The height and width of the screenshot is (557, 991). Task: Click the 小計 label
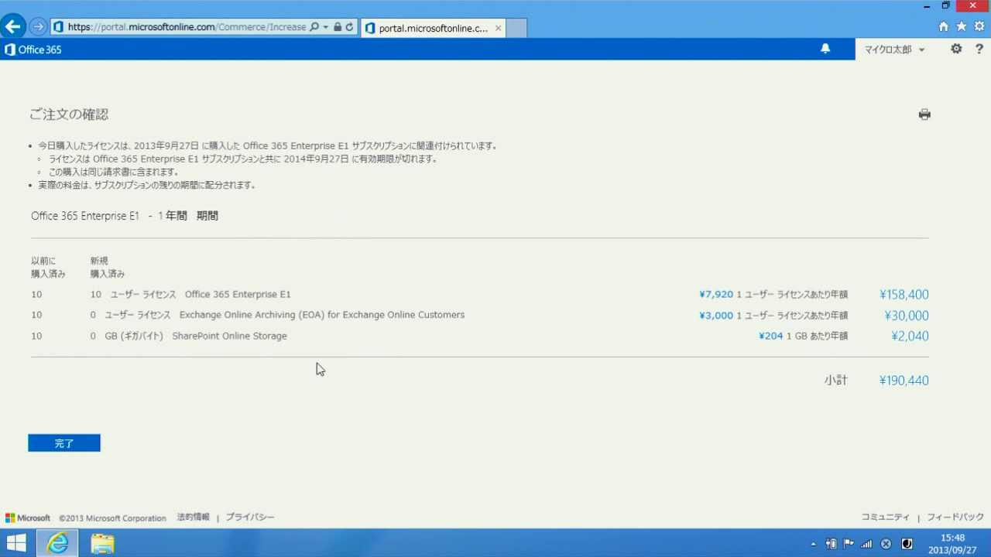(835, 381)
